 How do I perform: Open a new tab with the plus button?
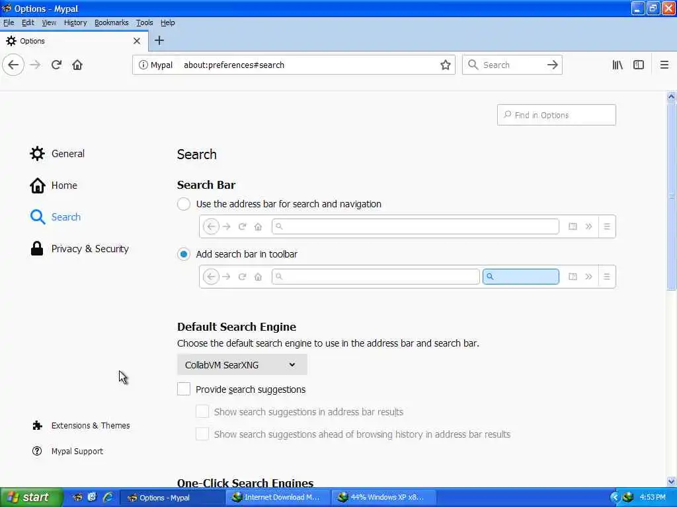coord(159,40)
